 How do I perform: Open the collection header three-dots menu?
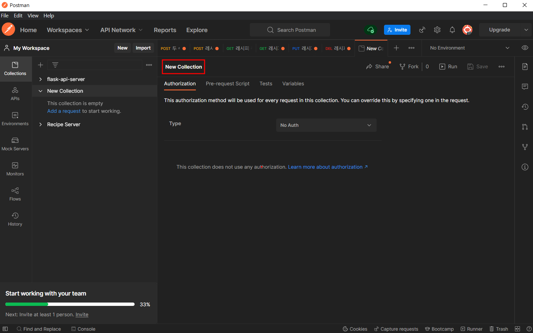click(x=502, y=67)
